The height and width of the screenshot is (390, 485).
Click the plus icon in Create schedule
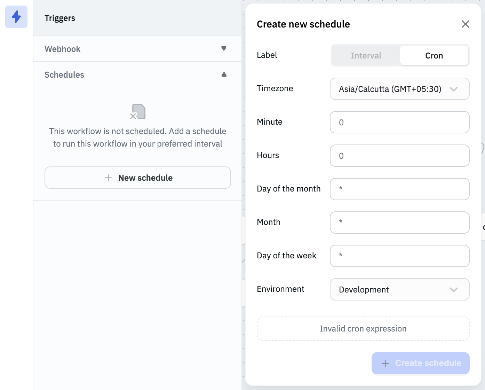click(385, 363)
